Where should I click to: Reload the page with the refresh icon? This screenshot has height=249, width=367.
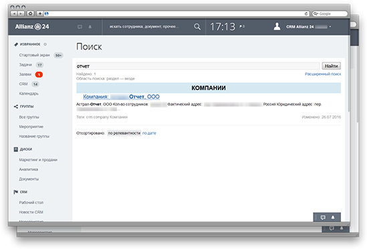[x=306, y=14]
